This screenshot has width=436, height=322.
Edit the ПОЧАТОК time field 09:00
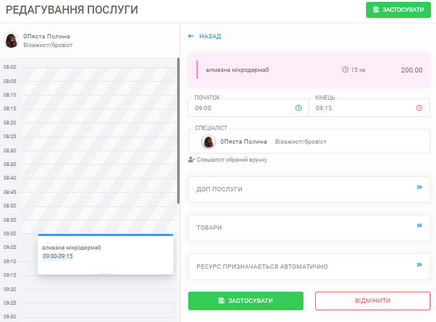point(248,108)
